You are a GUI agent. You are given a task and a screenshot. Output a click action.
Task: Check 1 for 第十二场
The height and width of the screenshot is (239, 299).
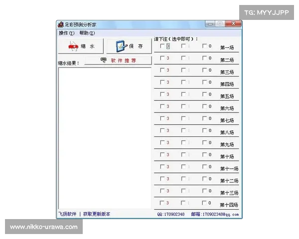click(183, 179)
